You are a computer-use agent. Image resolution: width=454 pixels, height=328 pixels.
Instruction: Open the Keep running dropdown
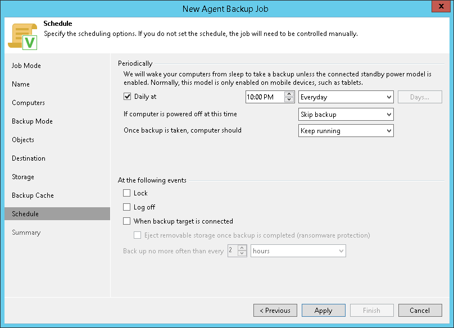[346, 131]
